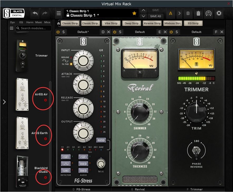Toggle power for Trimmer slot F
This screenshot has height=192, width=233.
click(x=171, y=32)
